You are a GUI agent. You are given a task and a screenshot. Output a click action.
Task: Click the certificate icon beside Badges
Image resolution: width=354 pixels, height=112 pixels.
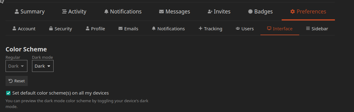coord(250,11)
